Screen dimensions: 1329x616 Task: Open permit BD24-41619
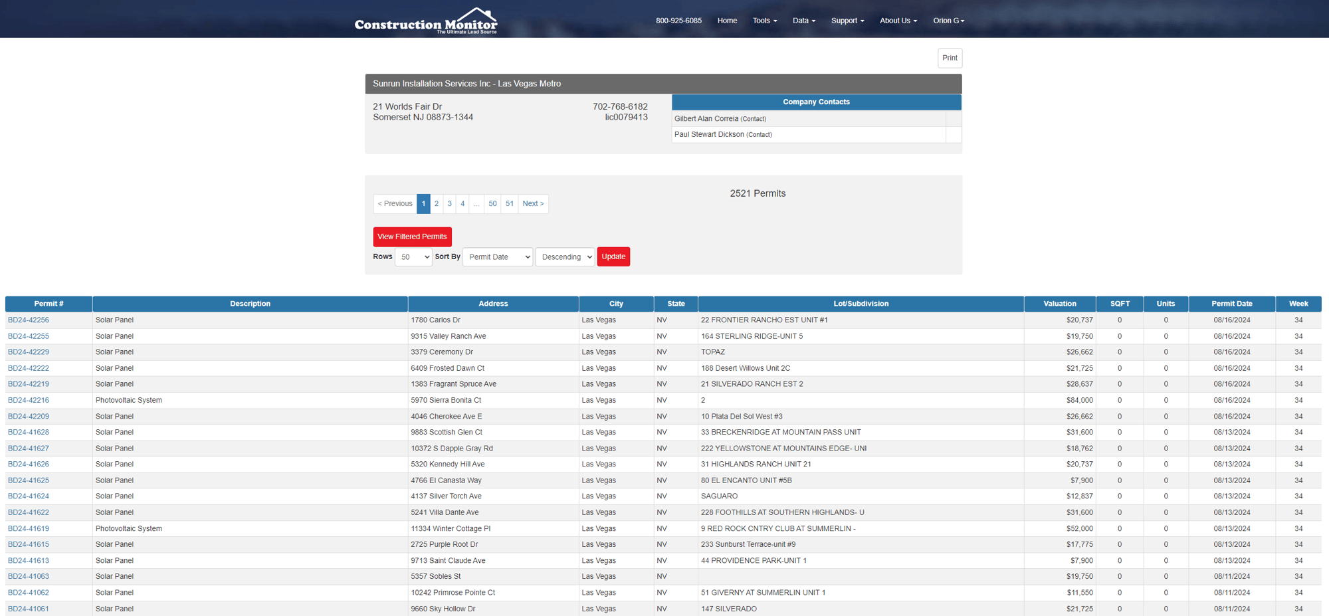click(29, 529)
